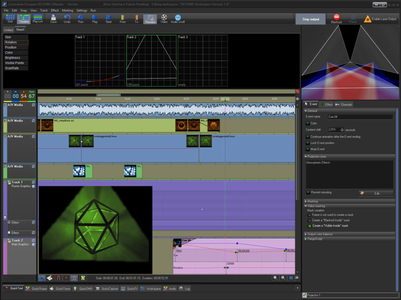This screenshot has width=401, height=300.
Task: Open the Video toolbar icon
Action: coord(164,18)
